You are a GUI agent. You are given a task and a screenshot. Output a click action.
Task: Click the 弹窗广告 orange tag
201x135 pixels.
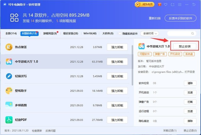point(160,54)
